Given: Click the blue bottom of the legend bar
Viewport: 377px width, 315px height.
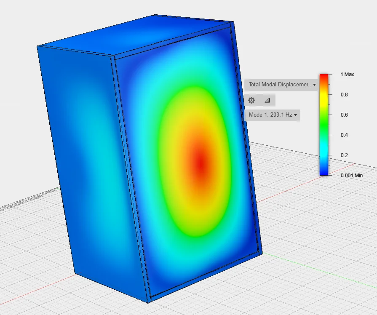Looking at the screenshot, I should 324,170.
